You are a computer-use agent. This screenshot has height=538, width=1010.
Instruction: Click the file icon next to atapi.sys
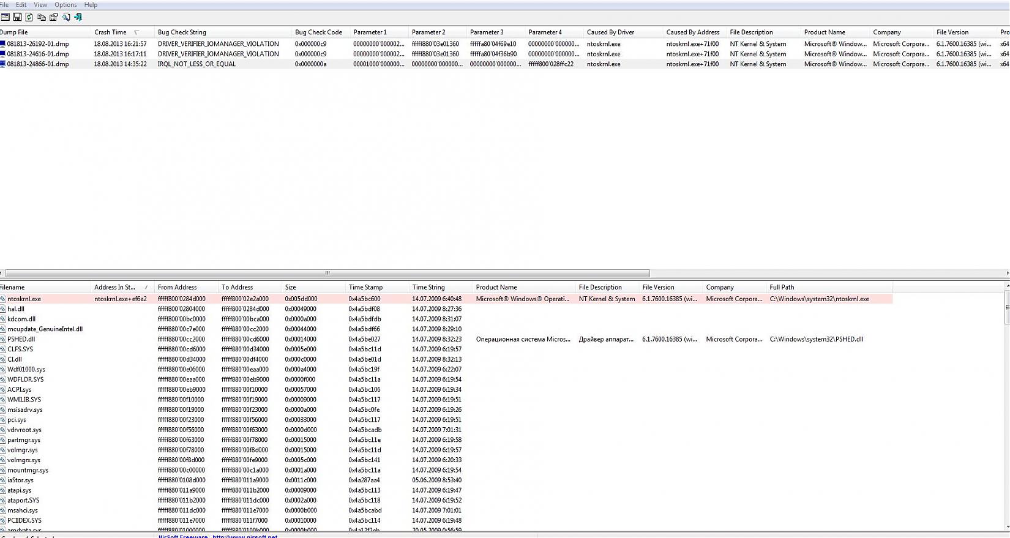(x=2, y=490)
